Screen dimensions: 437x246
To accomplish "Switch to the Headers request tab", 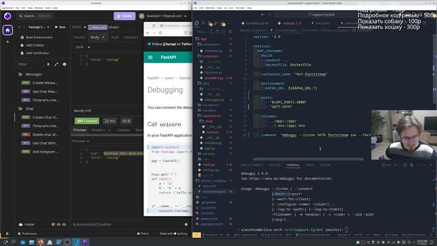I will 131,37.
